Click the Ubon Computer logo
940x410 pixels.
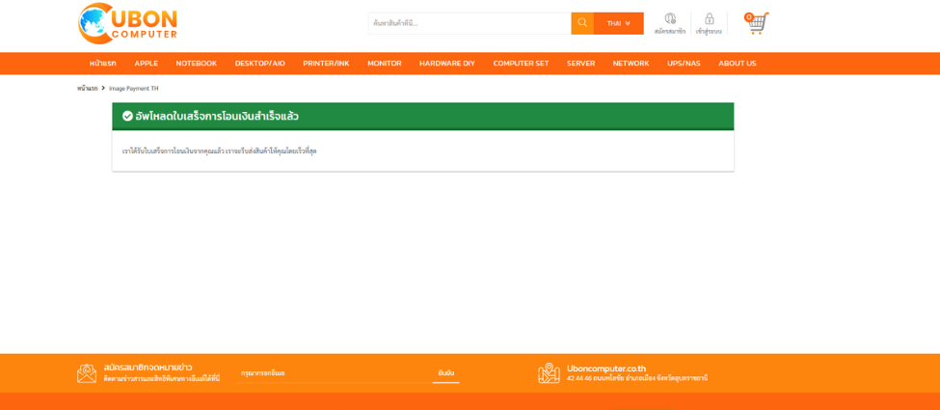coord(127,23)
